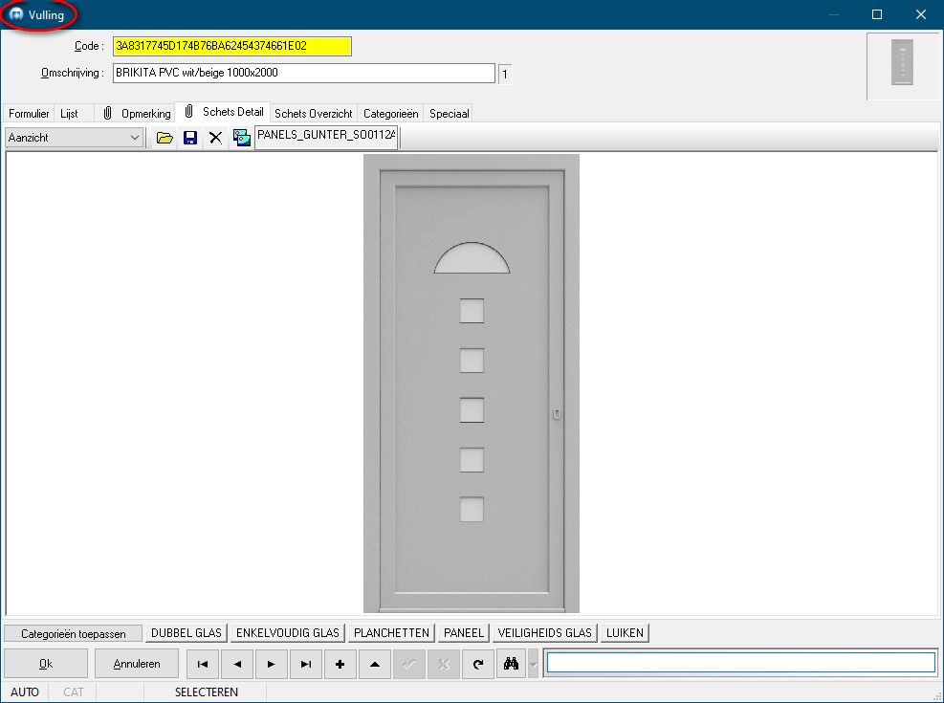944x703 pixels.
Task: Open search with binoculars icon
Action: [511, 664]
